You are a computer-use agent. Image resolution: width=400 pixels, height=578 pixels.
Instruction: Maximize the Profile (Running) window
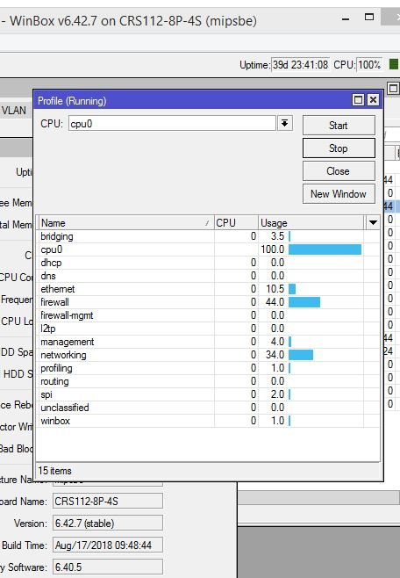tap(358, 100)
